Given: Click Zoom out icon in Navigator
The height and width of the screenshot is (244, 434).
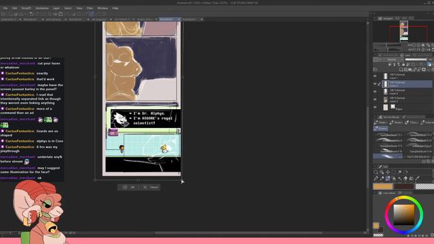Looking at the screenshot, I should (414, 45).
